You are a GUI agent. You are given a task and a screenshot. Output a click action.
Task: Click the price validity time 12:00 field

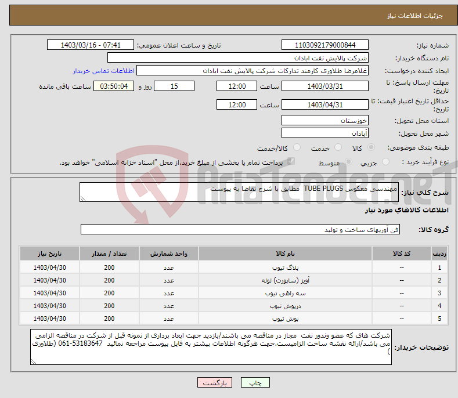point(237,104)
